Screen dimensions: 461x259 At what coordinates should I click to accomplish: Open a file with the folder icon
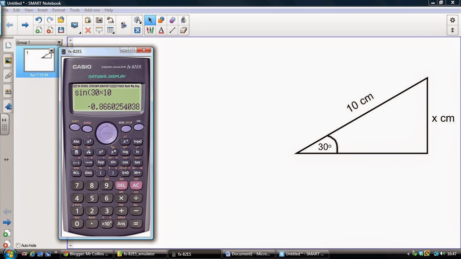(x=61, y=20)
